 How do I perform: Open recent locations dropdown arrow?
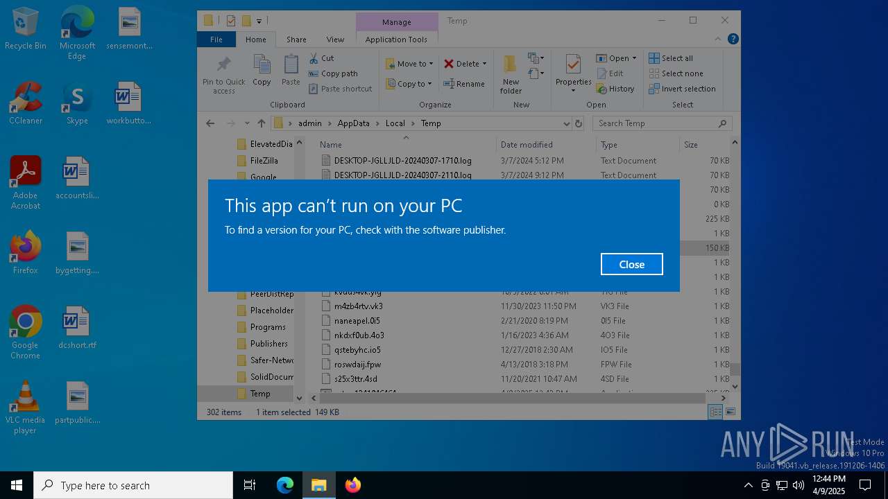click(x=247, y=123)
